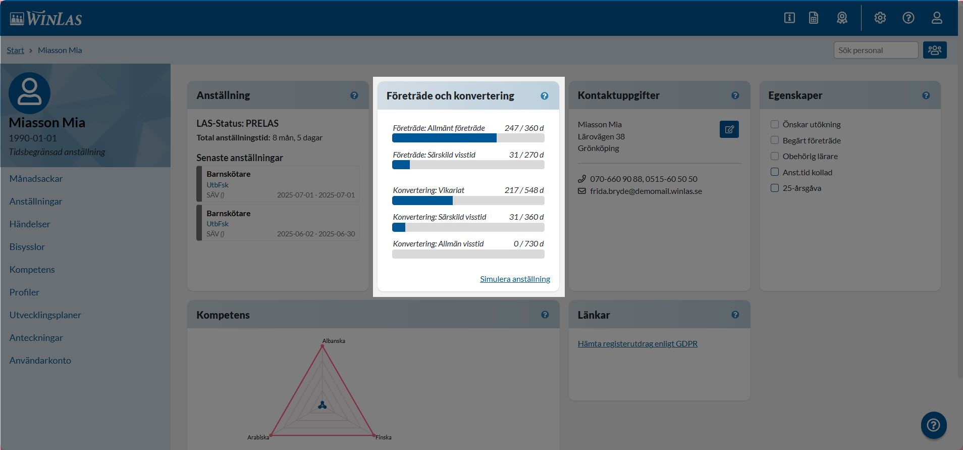Viewport: 963px width, 450px height.
Task: Open the information icon in top bar
Action: (789, 18)
